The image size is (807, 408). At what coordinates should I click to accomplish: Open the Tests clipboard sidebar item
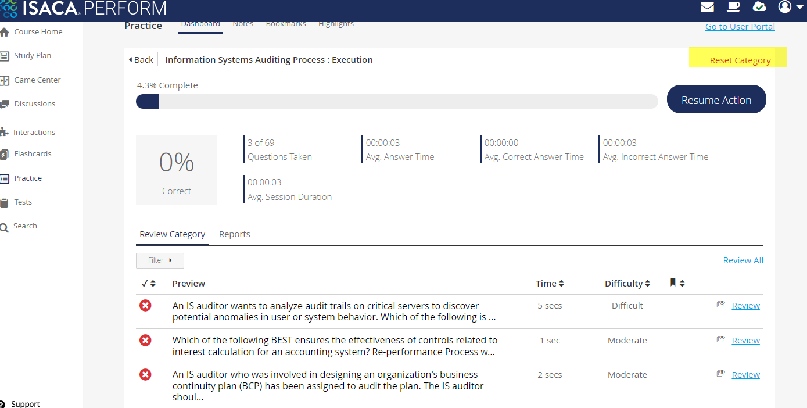pyautogui.click(x=23, y=202)
